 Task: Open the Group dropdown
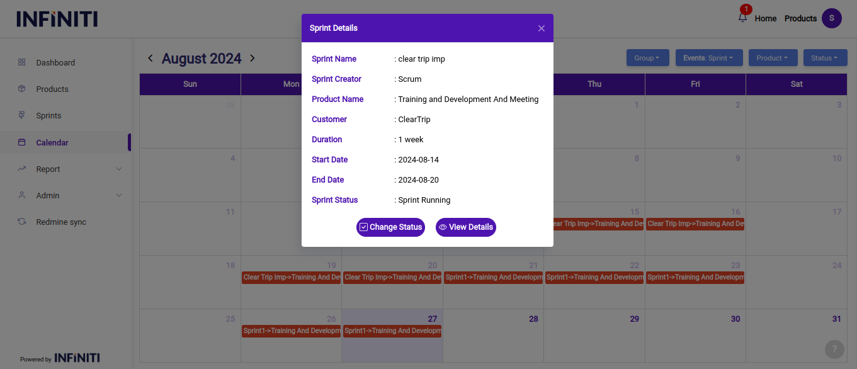click(x=647, y=58)
